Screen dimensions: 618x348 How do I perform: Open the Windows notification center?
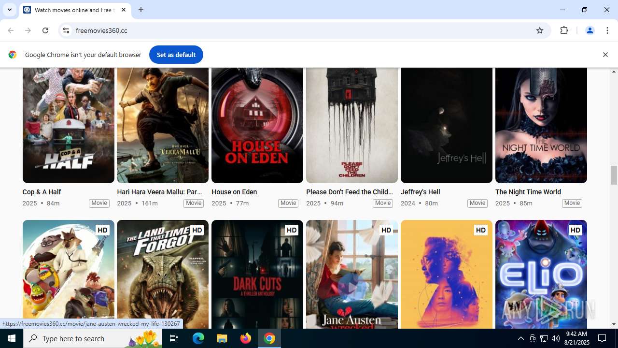[x=602, y=338]
